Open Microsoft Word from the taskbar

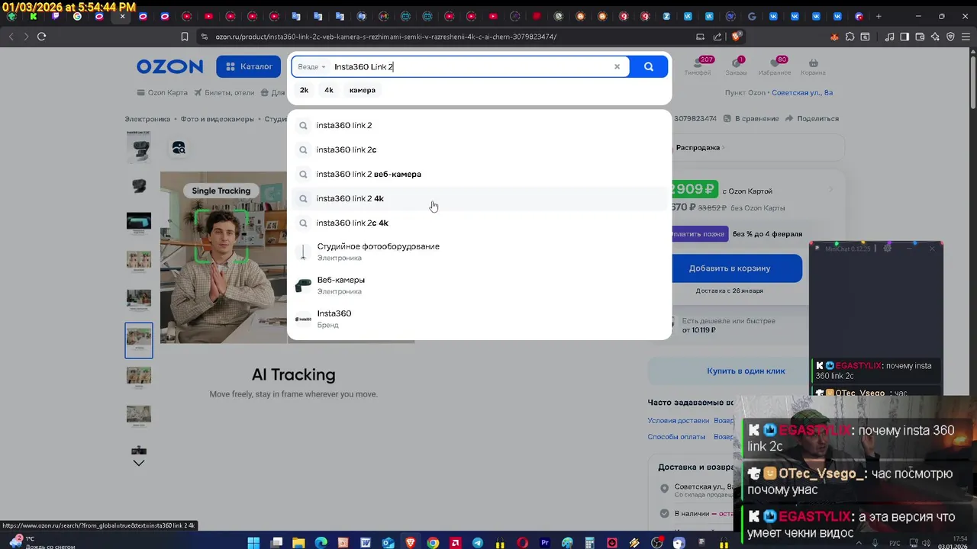pyautogui.click(x=366, y=543)
